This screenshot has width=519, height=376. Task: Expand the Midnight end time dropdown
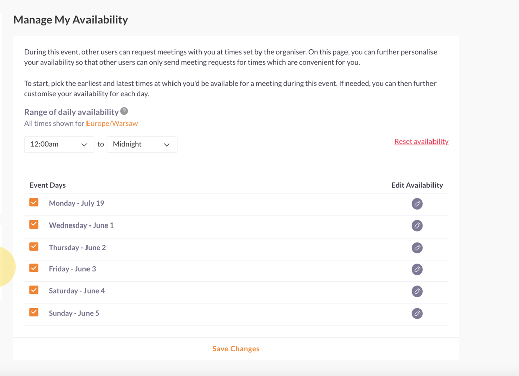pyautogui.click(x=142, y=144)
